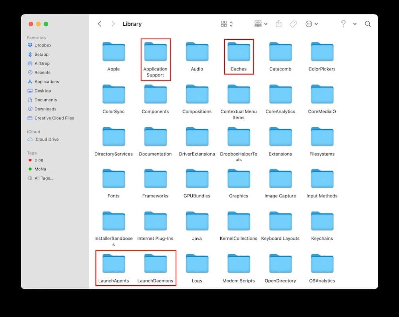Select the green MoNa tag

click(x=37, y=169)
